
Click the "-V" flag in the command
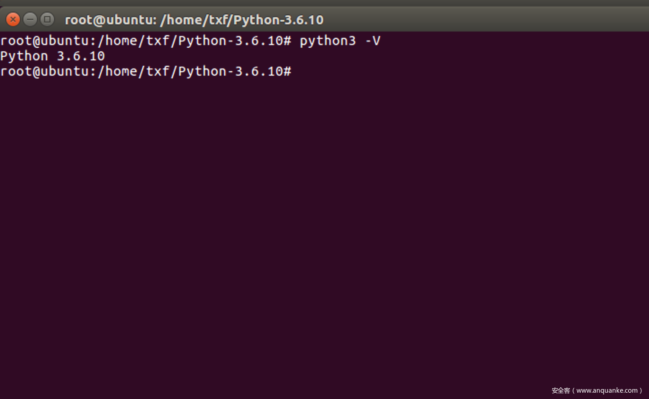[x=373, y=41]
